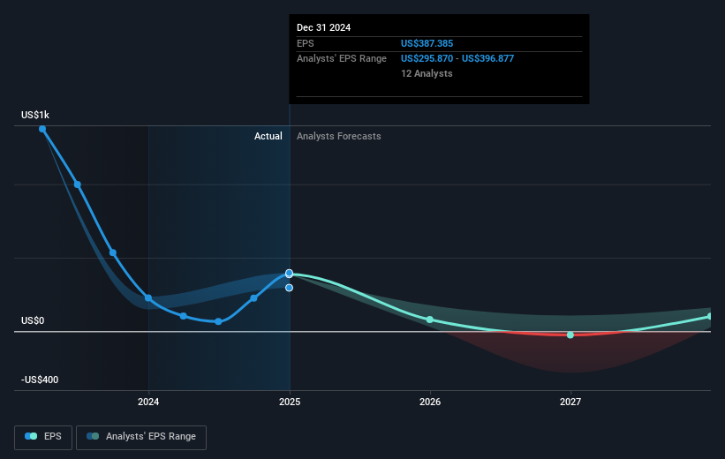Click the US$0 y-axis label
Viewport: 725px width, 459px height.
[x=33, y=320]
